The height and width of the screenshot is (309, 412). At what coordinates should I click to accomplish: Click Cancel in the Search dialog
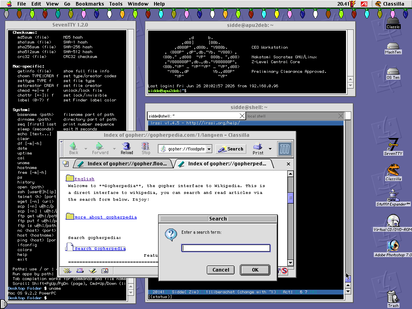pos(221,270)
